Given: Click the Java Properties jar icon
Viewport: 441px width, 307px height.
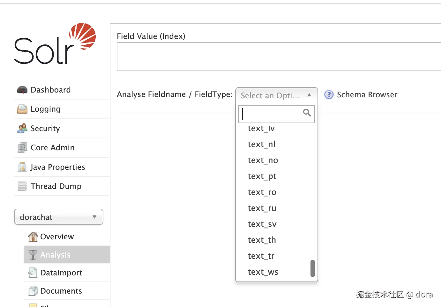Looking at the screenshot, I should 22,167.
